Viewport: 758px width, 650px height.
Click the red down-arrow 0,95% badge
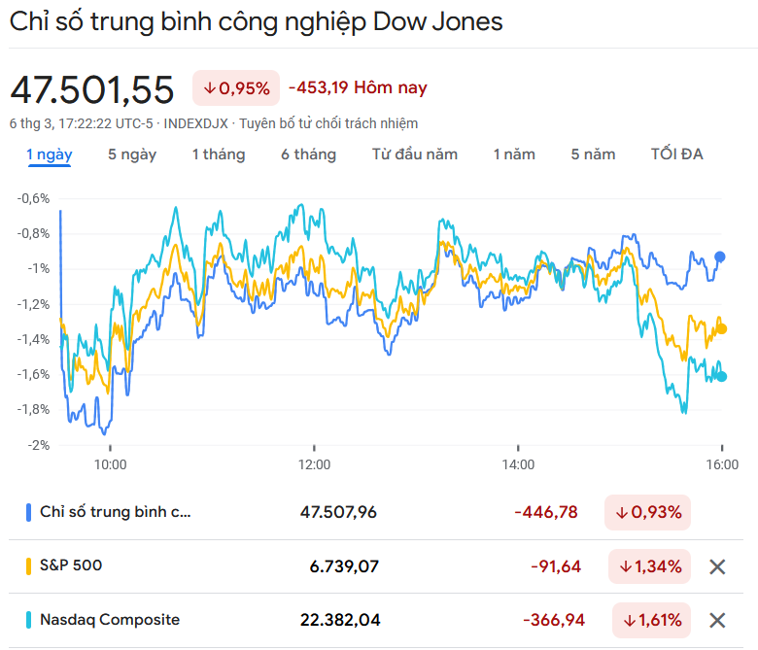pyautogui.click(x=236, y=88)
